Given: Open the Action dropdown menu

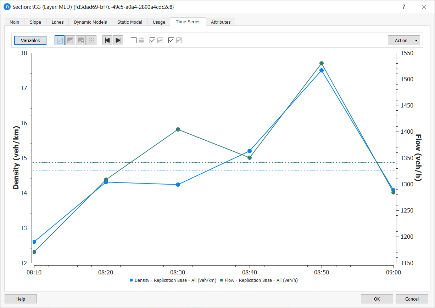Looking at the screenshot, I should point(404,40).
